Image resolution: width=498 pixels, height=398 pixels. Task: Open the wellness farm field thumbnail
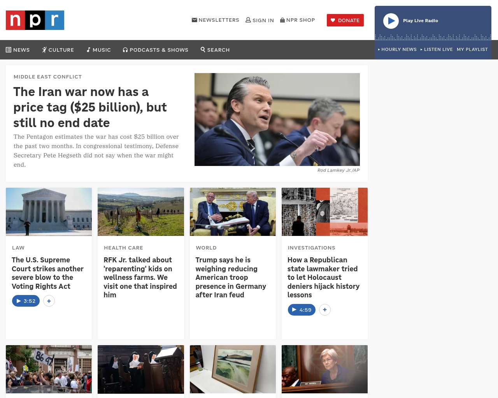[x=141, y=212]
